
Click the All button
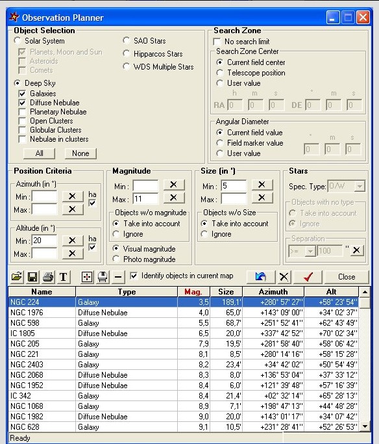pyautogui.click(x=39, y=153)
